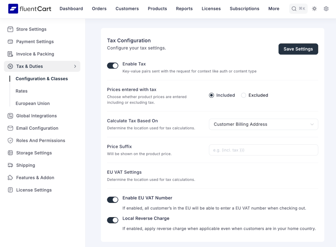Click the fluentCart logo icon
Image resolution: width=336 pixels, height=247 pixels.
pos(13,9)
